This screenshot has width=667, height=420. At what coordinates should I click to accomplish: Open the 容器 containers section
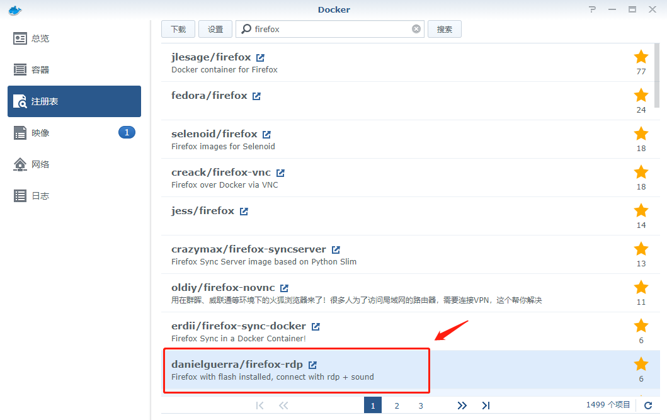pos(74,70)
